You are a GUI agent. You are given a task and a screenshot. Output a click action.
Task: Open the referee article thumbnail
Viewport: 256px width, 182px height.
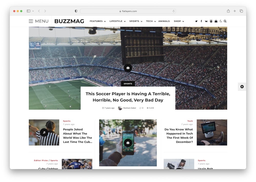(x=44, y=132)
